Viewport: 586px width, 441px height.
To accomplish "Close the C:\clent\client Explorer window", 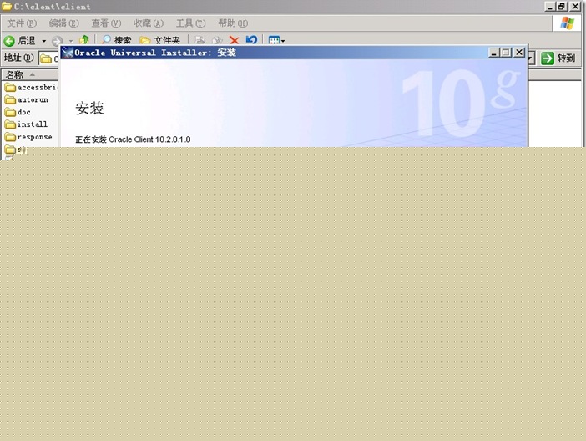I will [x=575, y=7].
